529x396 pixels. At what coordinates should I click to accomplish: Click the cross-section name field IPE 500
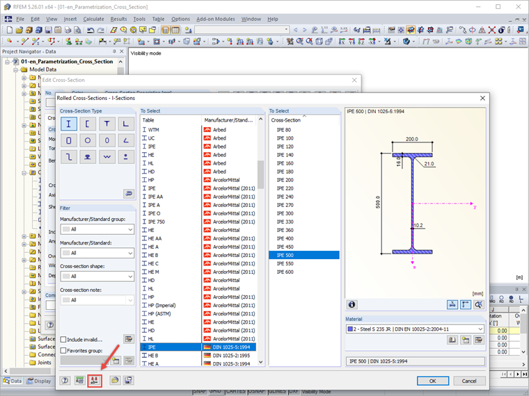click(x=416, y=361)
